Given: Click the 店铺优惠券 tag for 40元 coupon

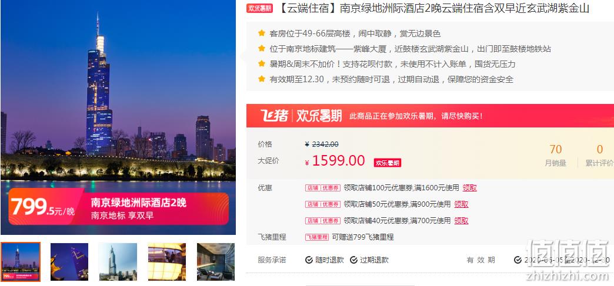Looking at the screenshot, I should 323,221.
